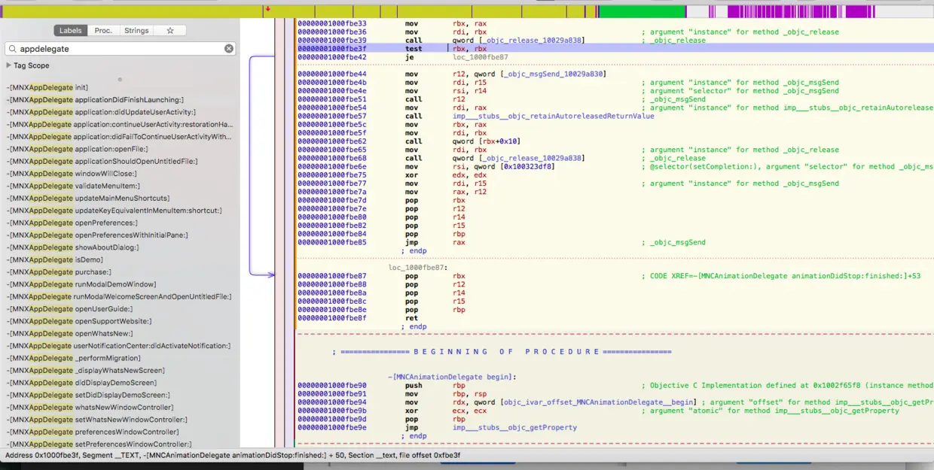This screenshot has height=470, width=934.
Task: Select showAboutDialog: label
Action: pyautogui.click(x=73, y=247)
